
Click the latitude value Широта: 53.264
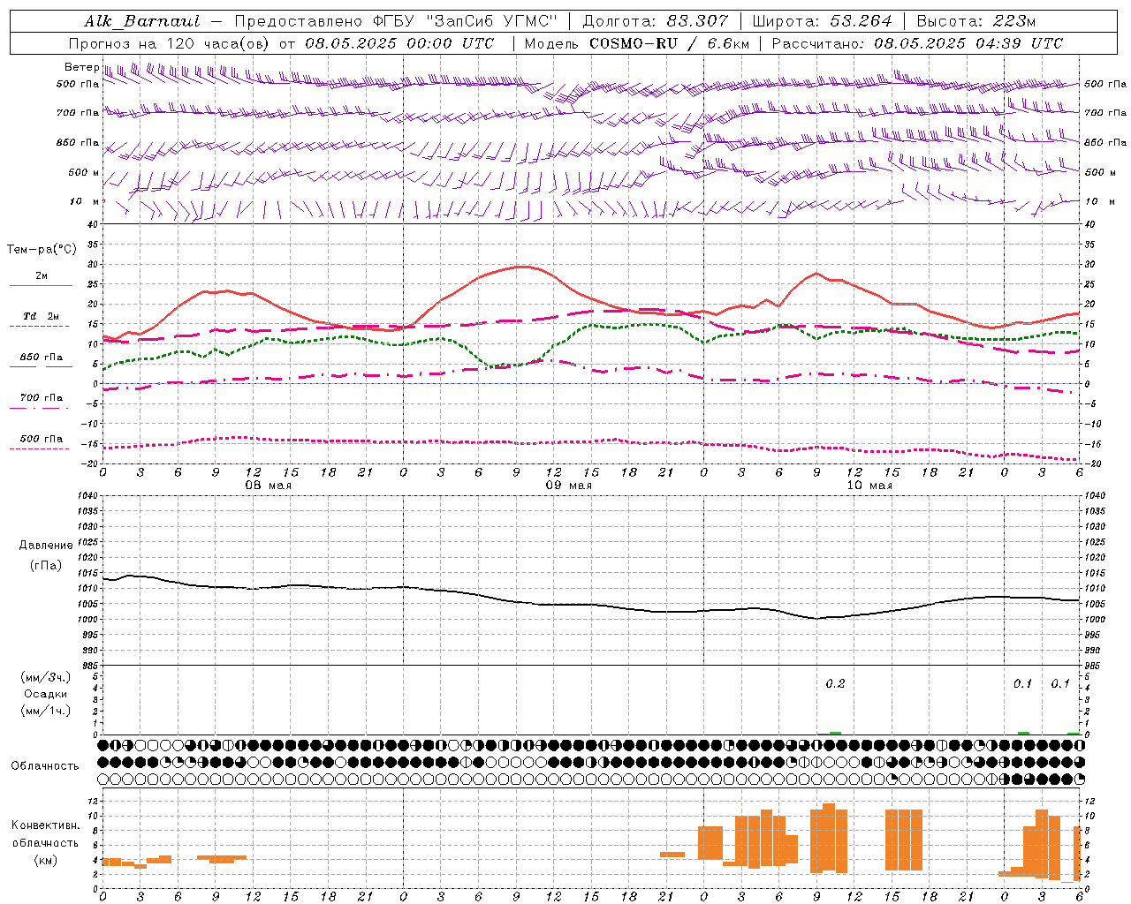click(823, 21)
